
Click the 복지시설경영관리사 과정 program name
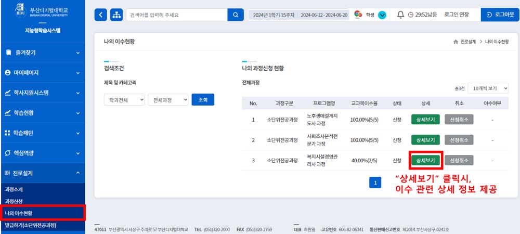[x=322, y=160]
